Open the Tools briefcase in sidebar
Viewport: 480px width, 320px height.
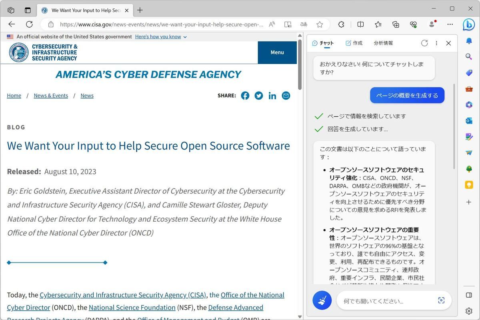[x=469, y=89]
